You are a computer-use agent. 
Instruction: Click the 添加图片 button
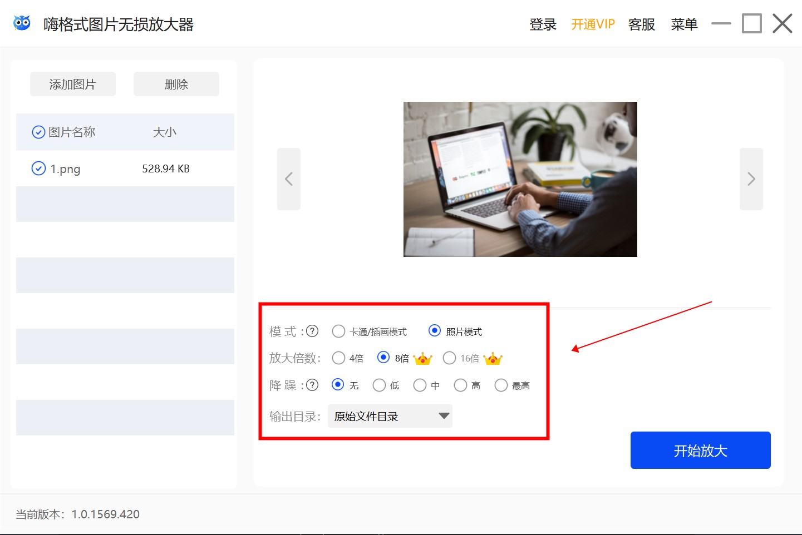click(73, 84)
